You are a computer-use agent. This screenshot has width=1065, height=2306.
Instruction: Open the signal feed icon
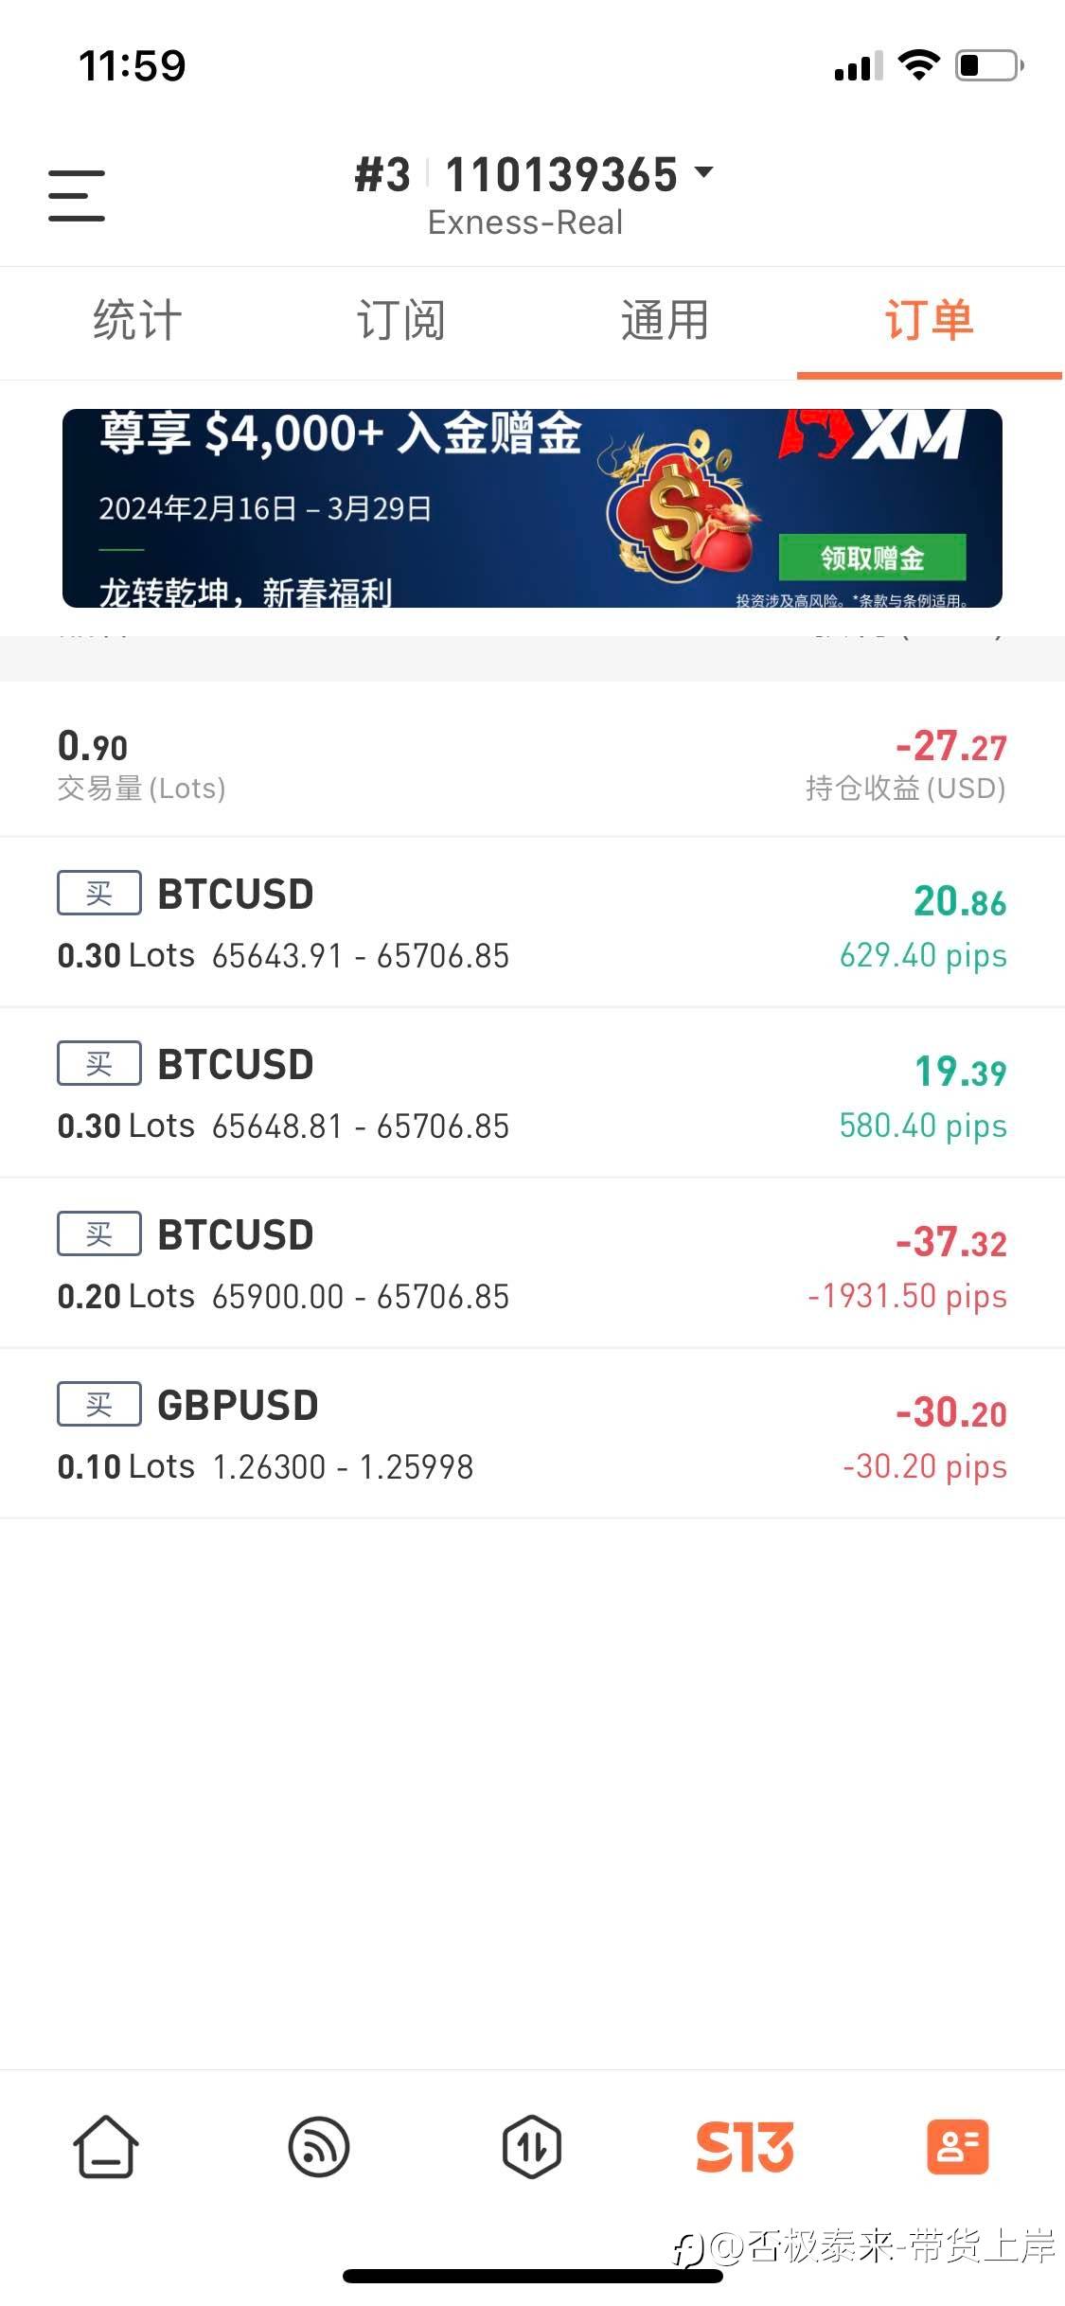click(319, 2146)
